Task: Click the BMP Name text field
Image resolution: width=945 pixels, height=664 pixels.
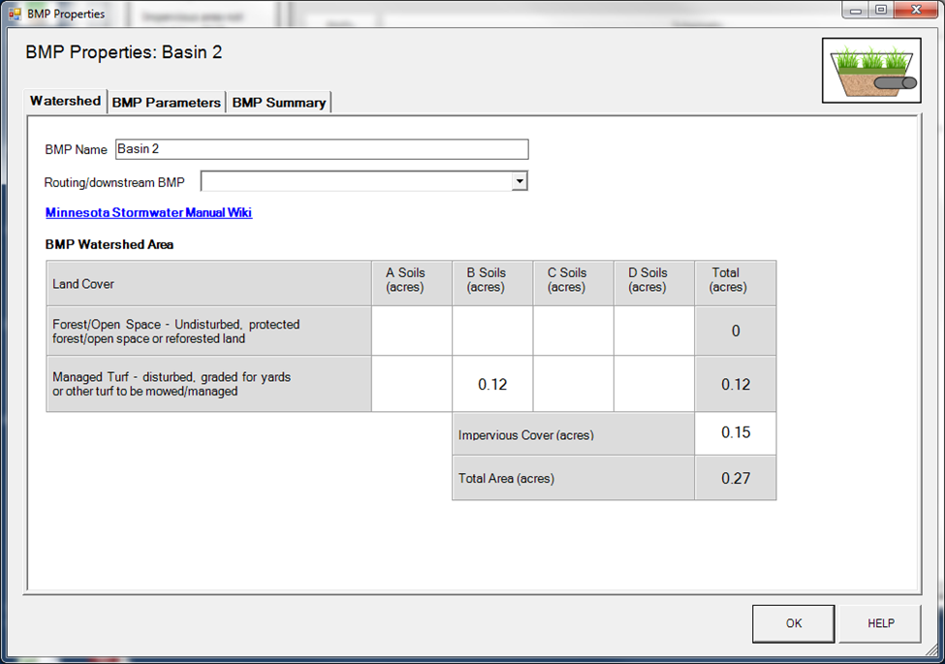Action: (321, 149)
